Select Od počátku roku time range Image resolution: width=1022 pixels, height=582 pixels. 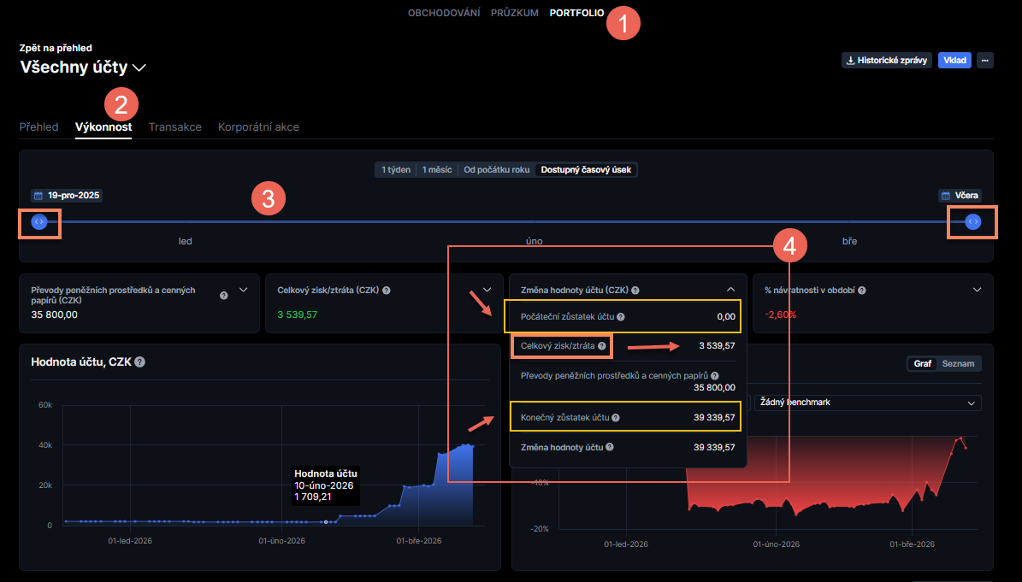[x=496, y=170]
